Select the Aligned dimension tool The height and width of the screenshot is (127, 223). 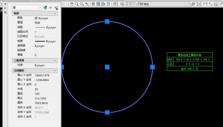click(210, 4)
